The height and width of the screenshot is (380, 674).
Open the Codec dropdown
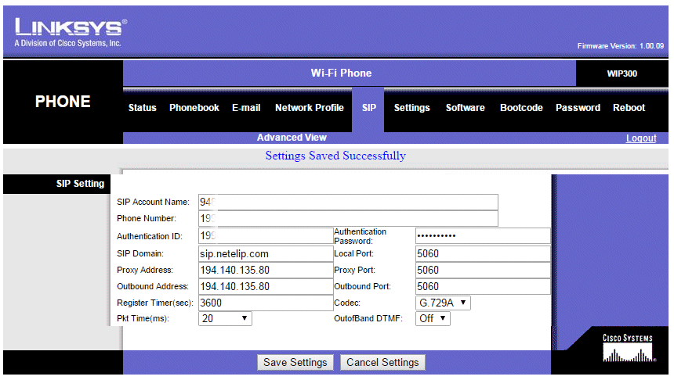443,303
